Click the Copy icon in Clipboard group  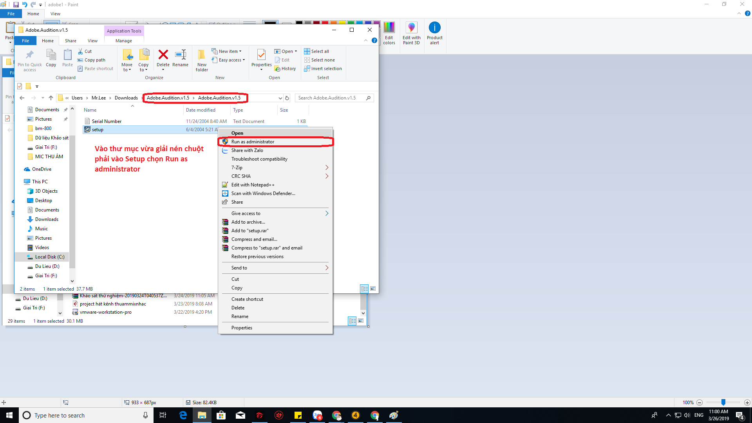[51, 55]
